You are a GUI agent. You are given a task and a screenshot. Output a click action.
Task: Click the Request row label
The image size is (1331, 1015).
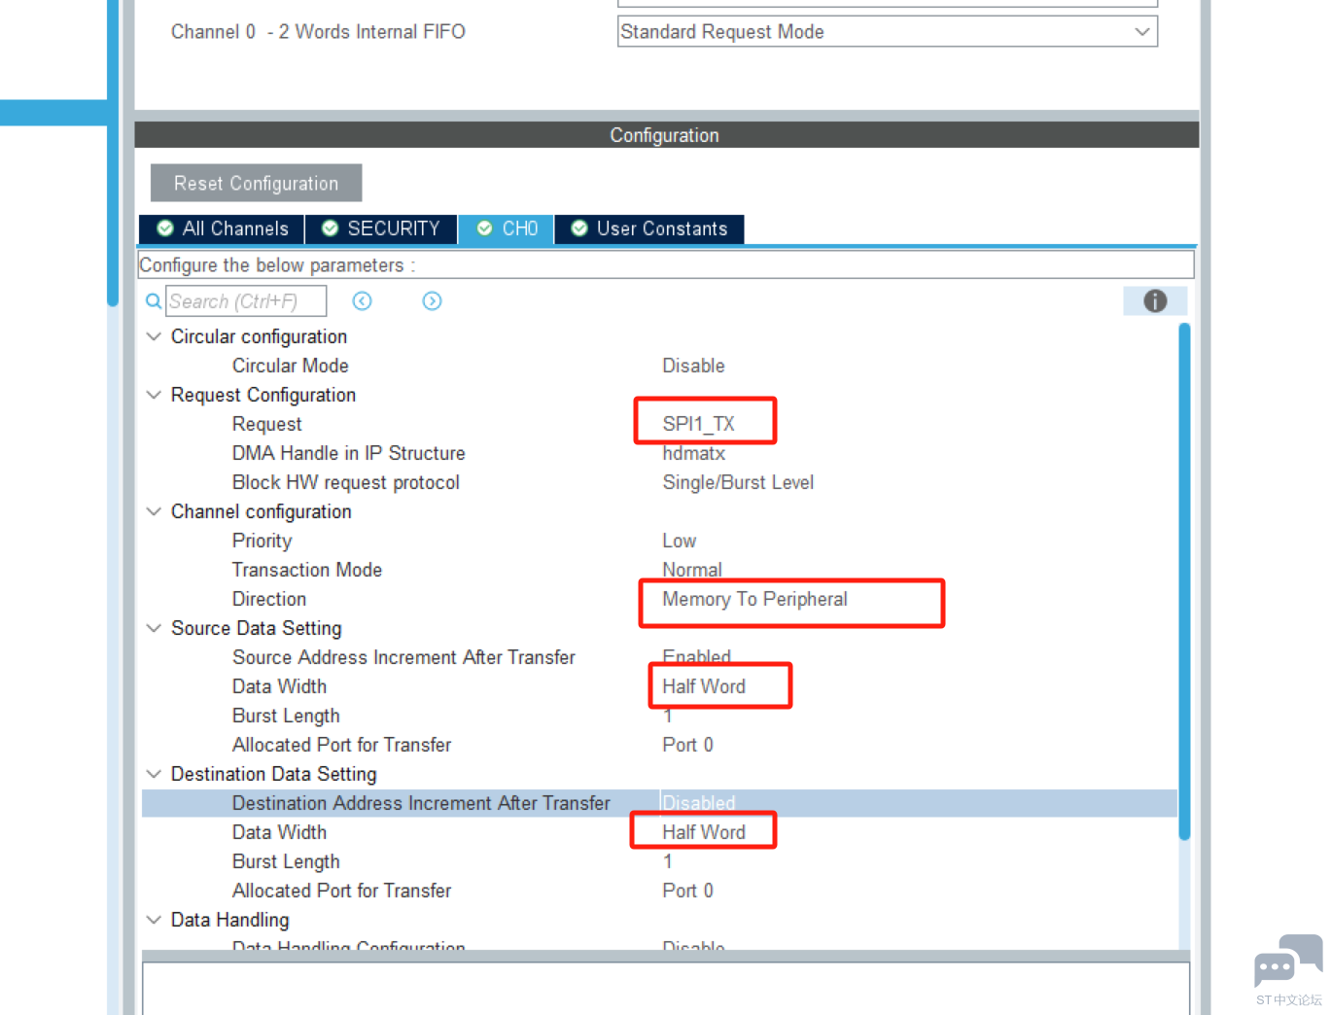click(266, 424)
